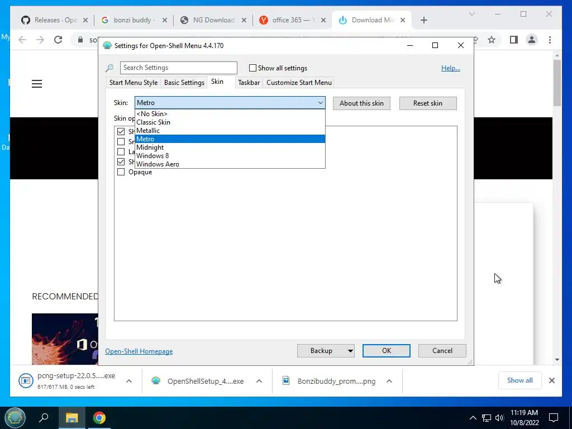Viewport: 572px width, 429px height.
Task: Close the downloads bar
Action: tap(551, 380)
